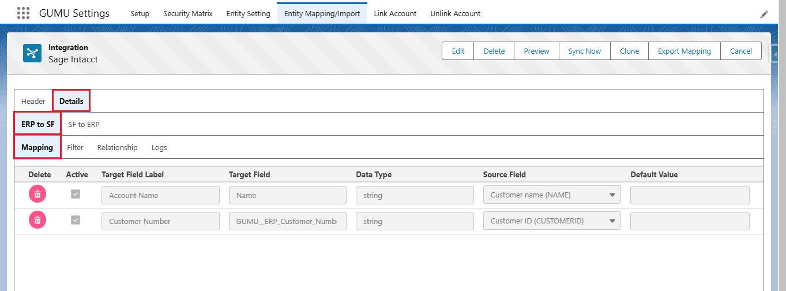This screenshot has height=291, width=786.
Task: Open the Logs tab
Action: pos(159,147)
